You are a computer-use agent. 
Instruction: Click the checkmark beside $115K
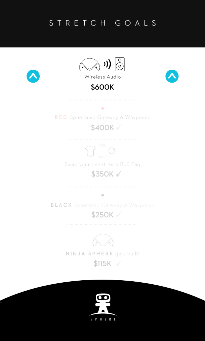(118, 264)
